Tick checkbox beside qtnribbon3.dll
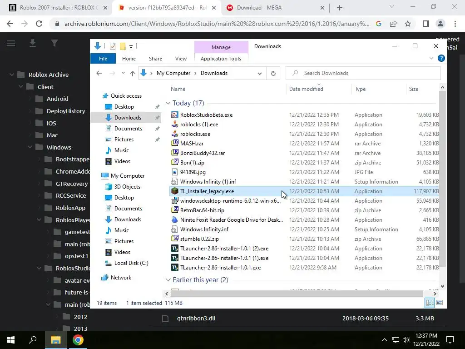Image resolution: width=465 pixels, height=349 pixels. [165, 319]
